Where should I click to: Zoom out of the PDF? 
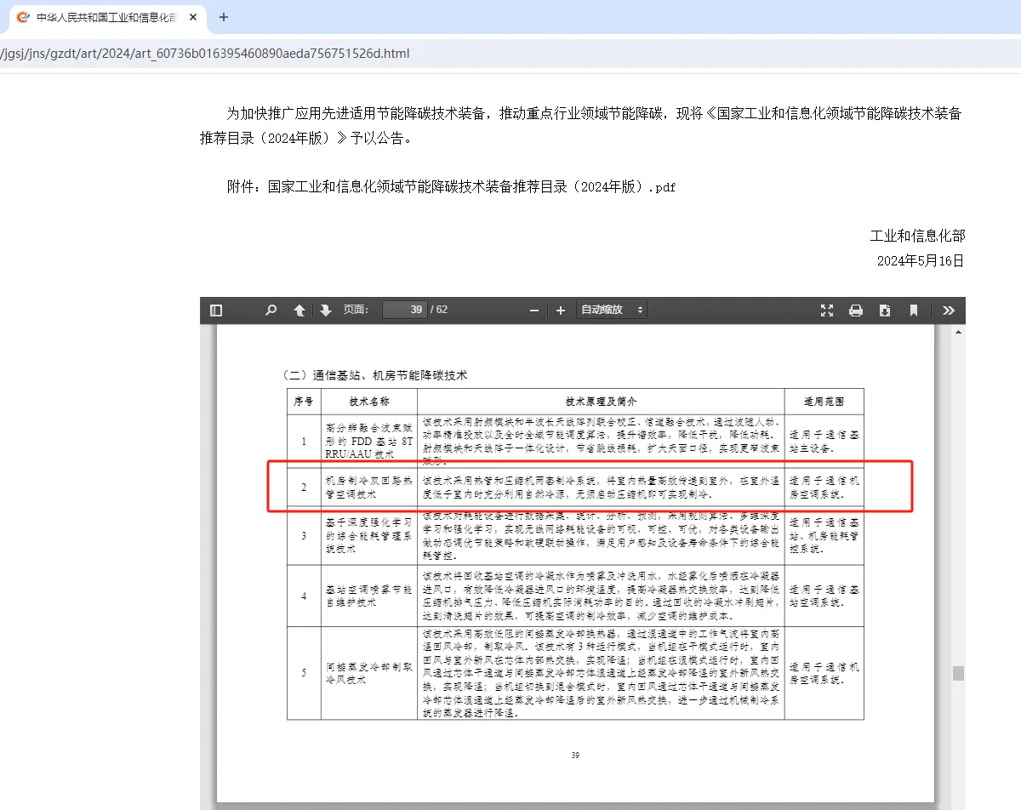(x=534, y=310)
